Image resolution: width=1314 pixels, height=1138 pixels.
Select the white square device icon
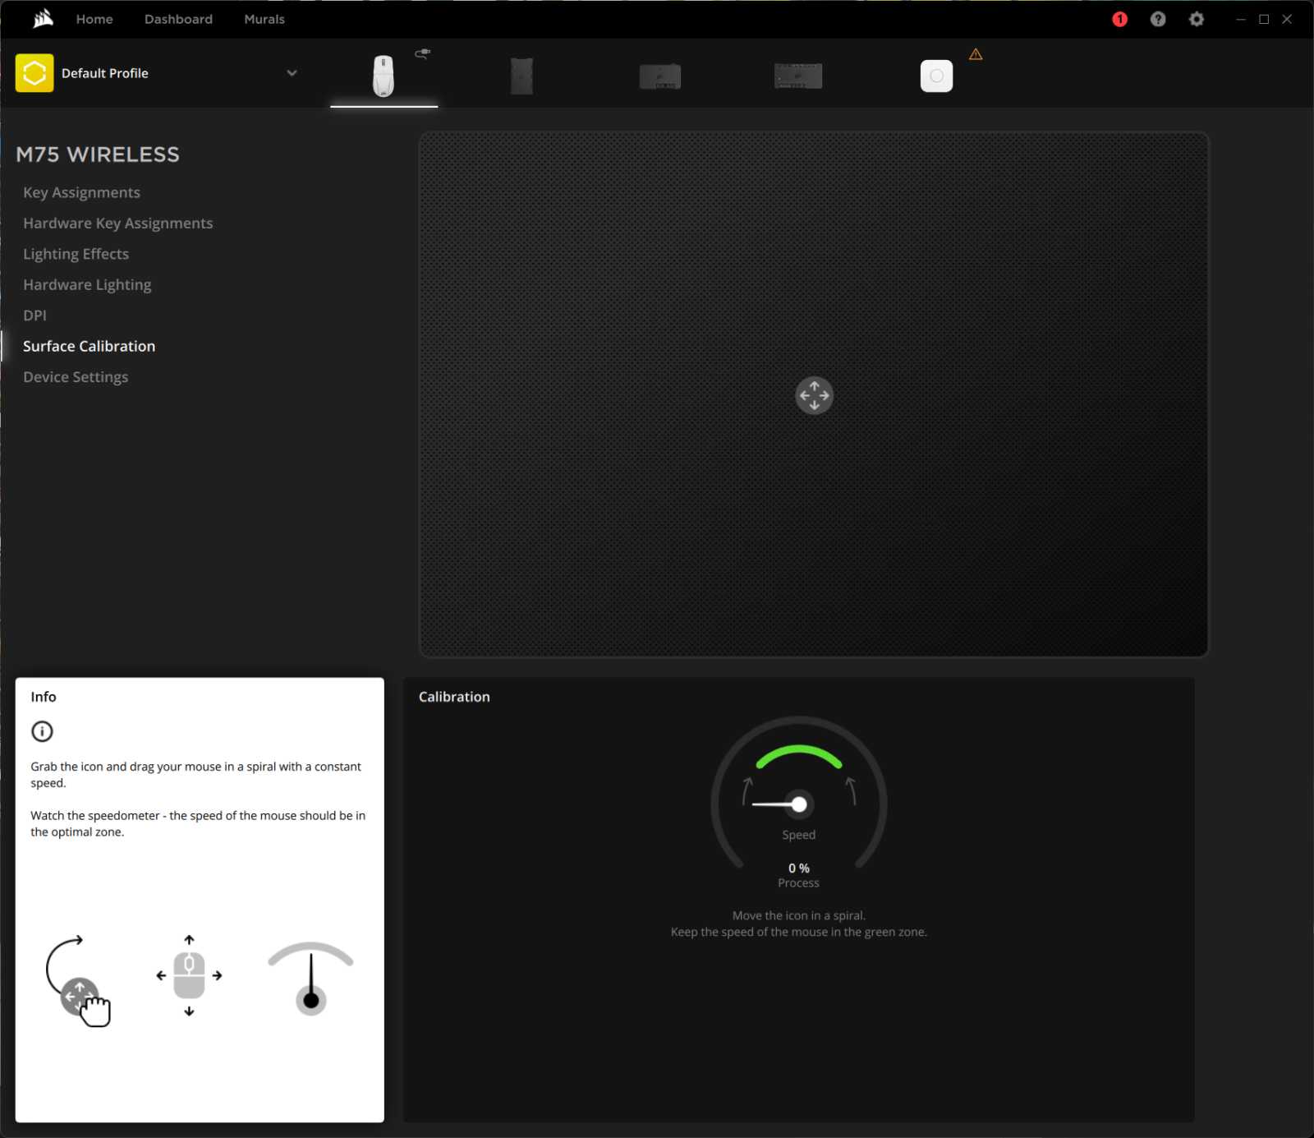[x=936, y=76]
